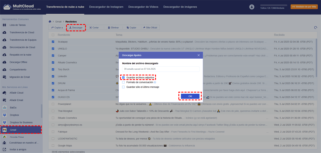Open the LinkedIn email row
The image size is (321, 153).
pyautogui.click(x=182, y=76)
